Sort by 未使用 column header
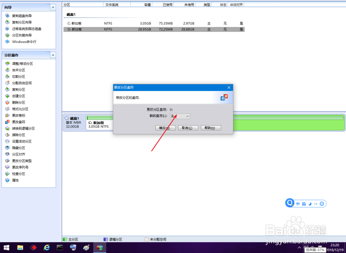Image resolution: width=346 pixels, height=253 pixels. coord(184,4)
